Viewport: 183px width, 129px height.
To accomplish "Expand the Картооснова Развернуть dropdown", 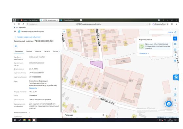I will point(144,53).
